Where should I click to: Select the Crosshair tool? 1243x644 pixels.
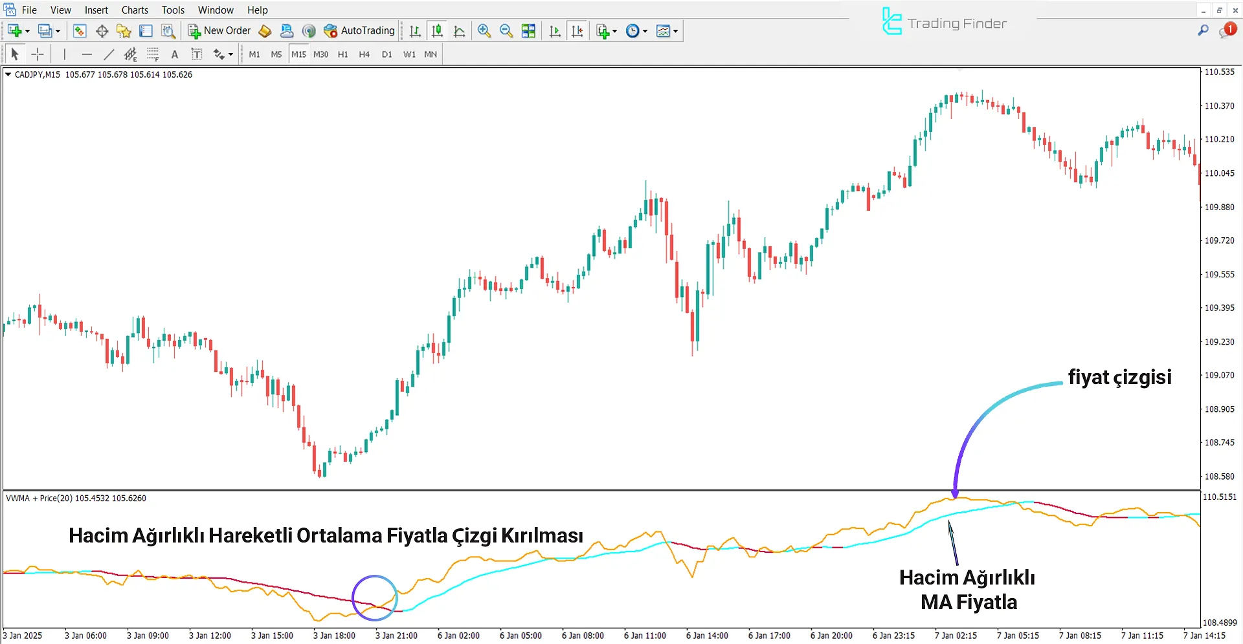38,54
